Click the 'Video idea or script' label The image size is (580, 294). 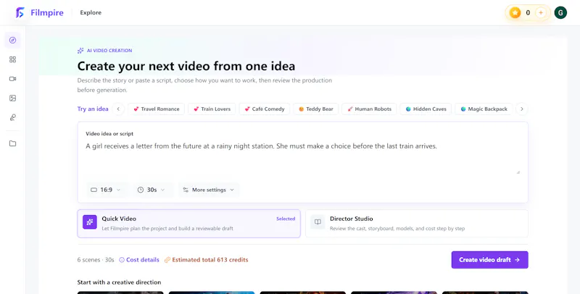tap(109, 134)
